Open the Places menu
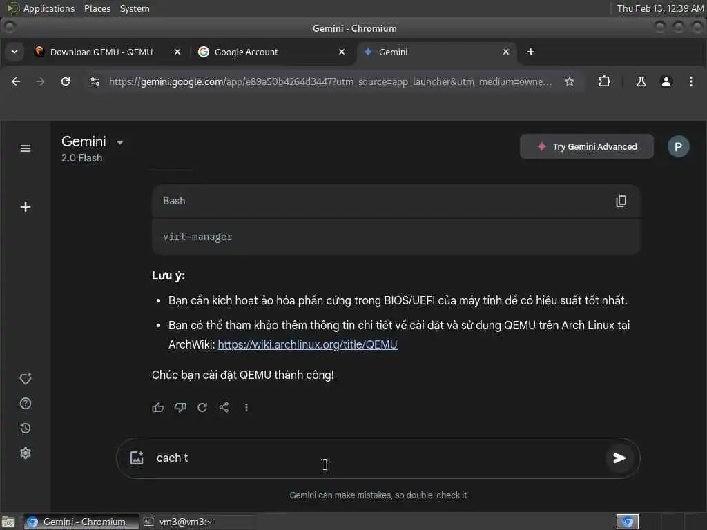 click(97, 8)
